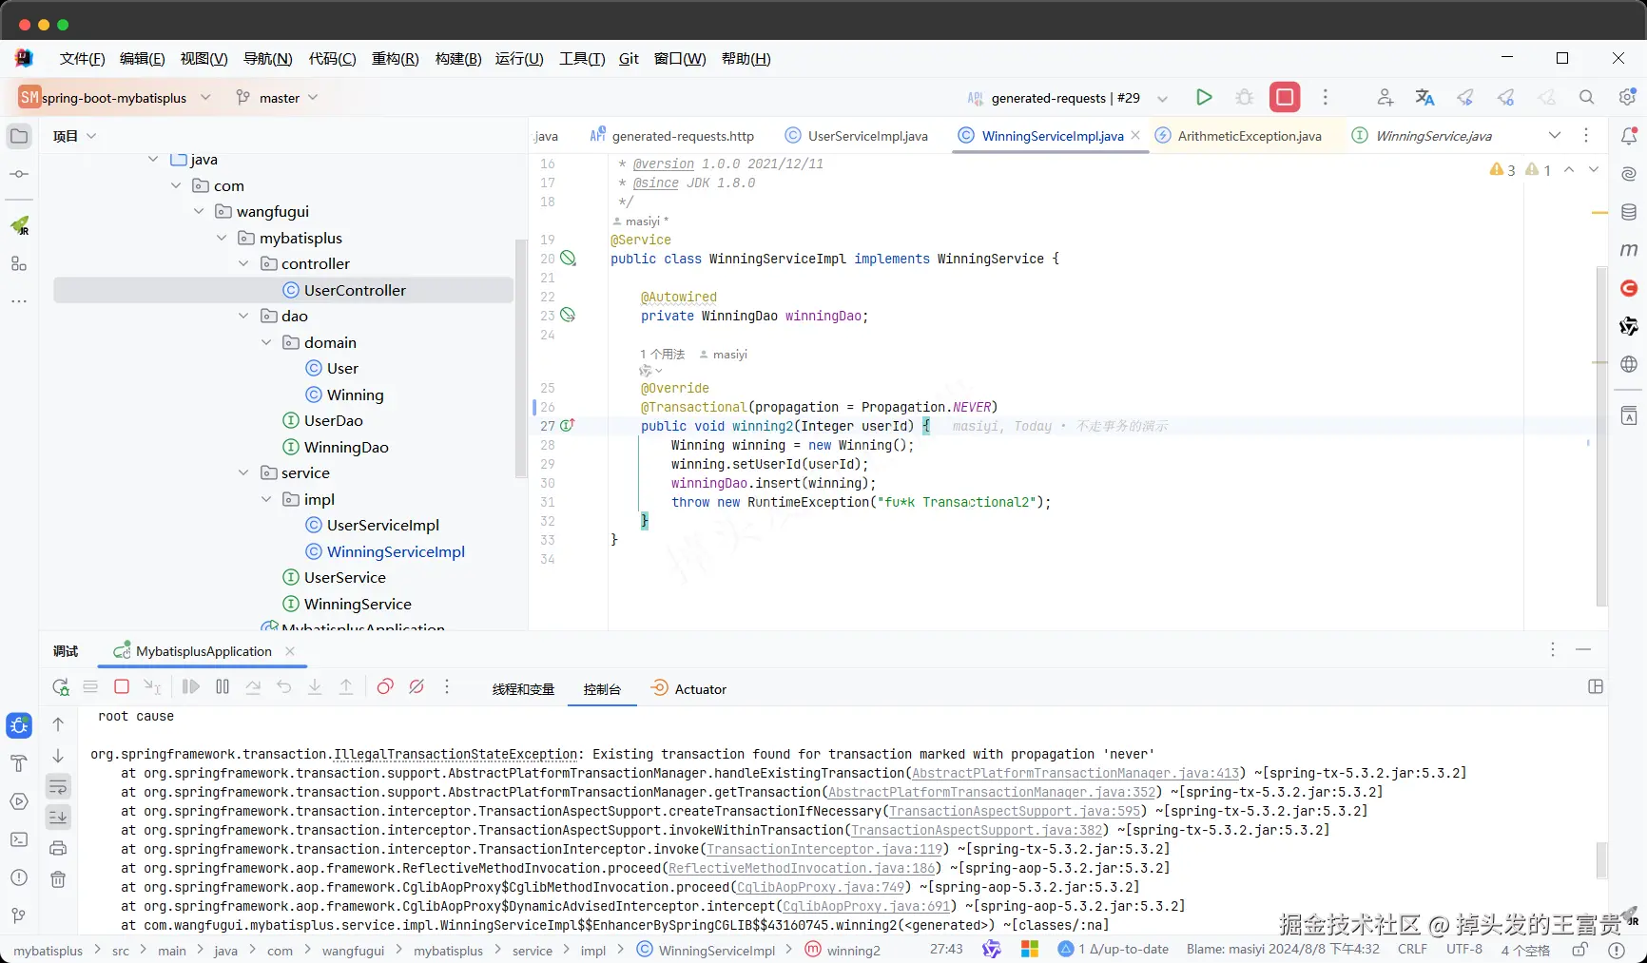Click the project tree vertical scrollbar
The height and width of the screenshot is (963, 1647).
tap(520, 358)
